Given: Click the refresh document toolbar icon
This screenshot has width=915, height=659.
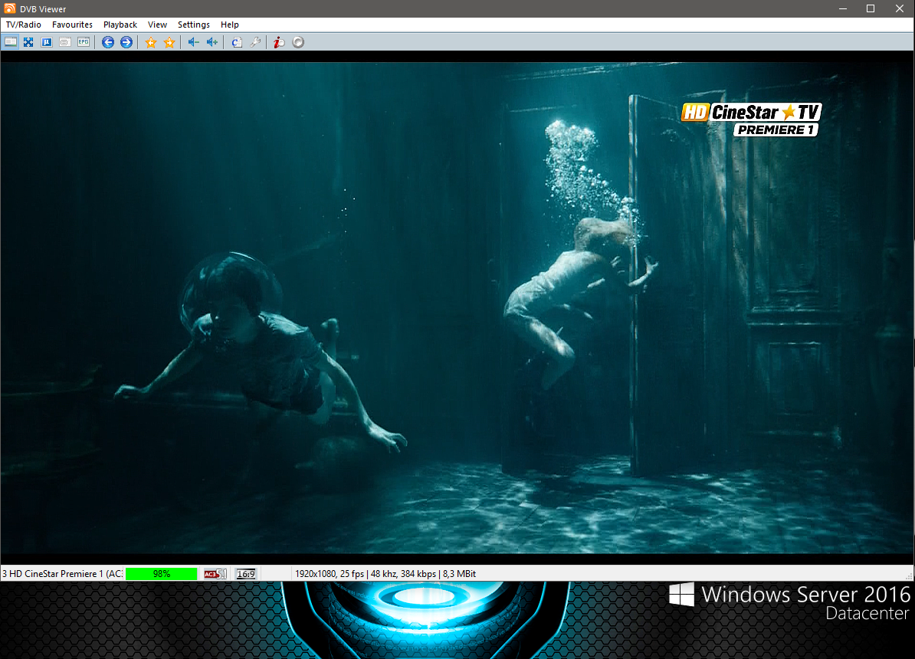Looking at the screenshot, I should pos(236,42).
